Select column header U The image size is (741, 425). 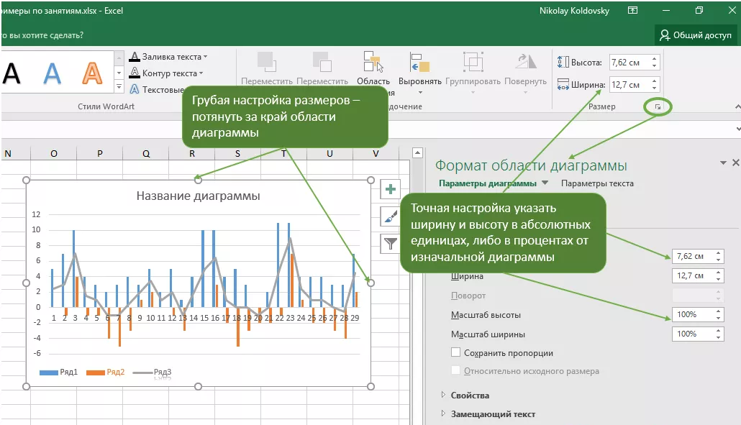point(330,153)
